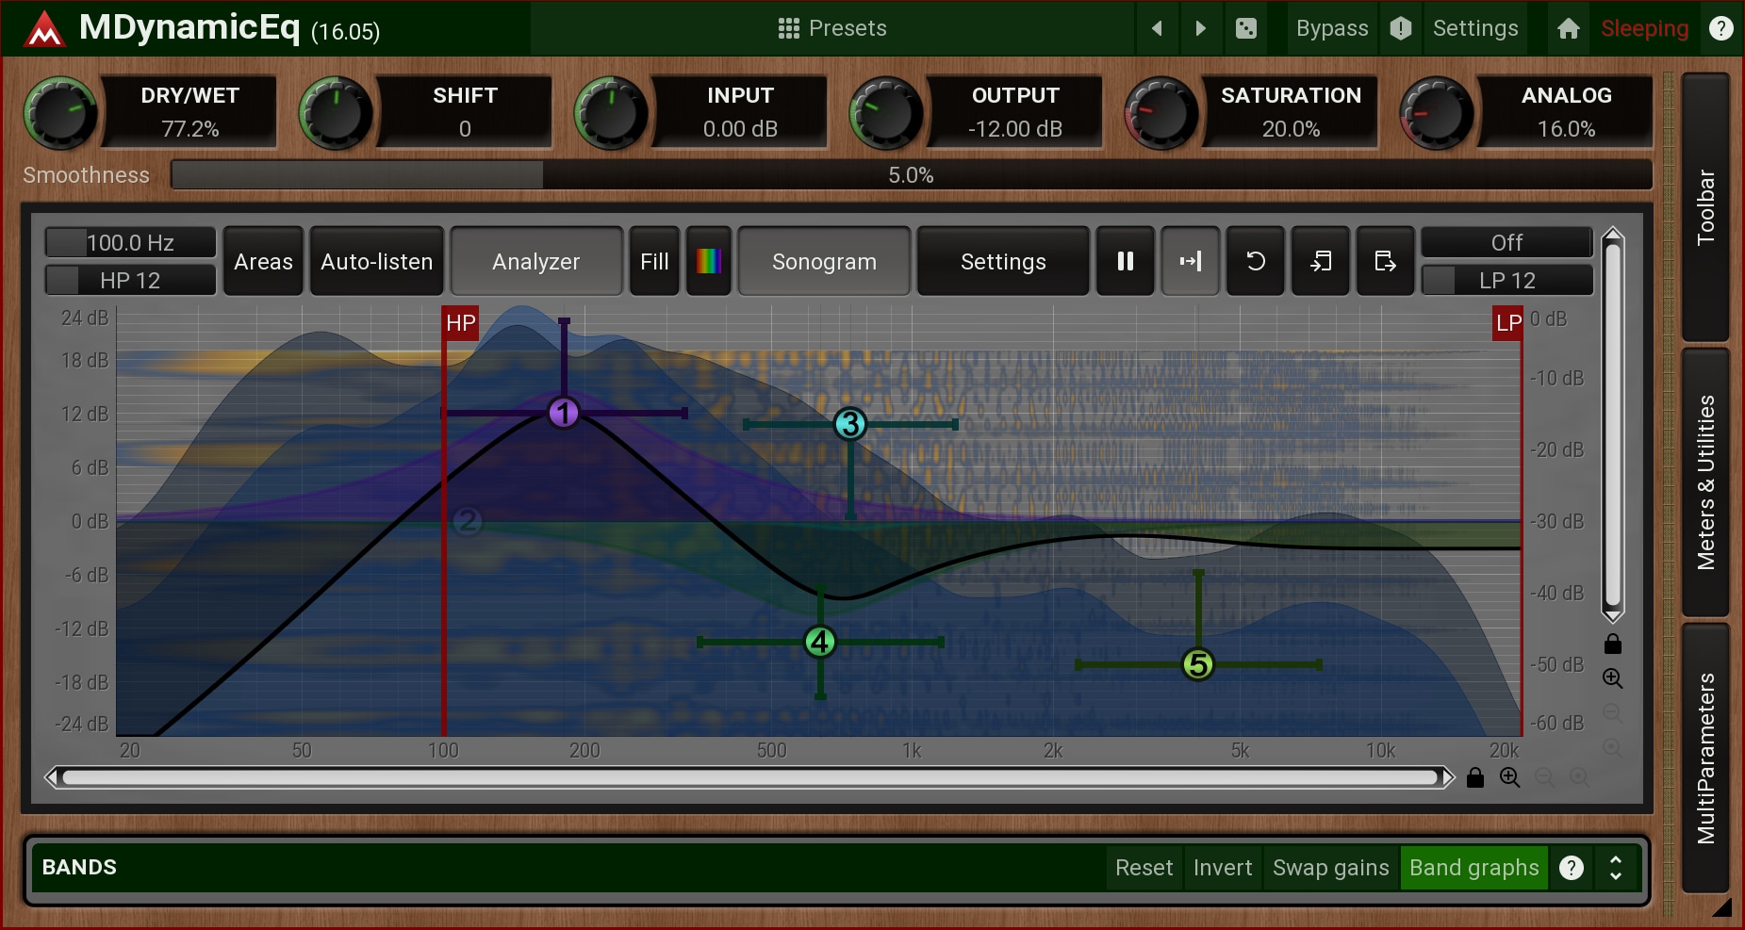Click the OUTPUT -12.00 dB value field
Viewport: 1745px width, 930px height.
[1015, 129]
